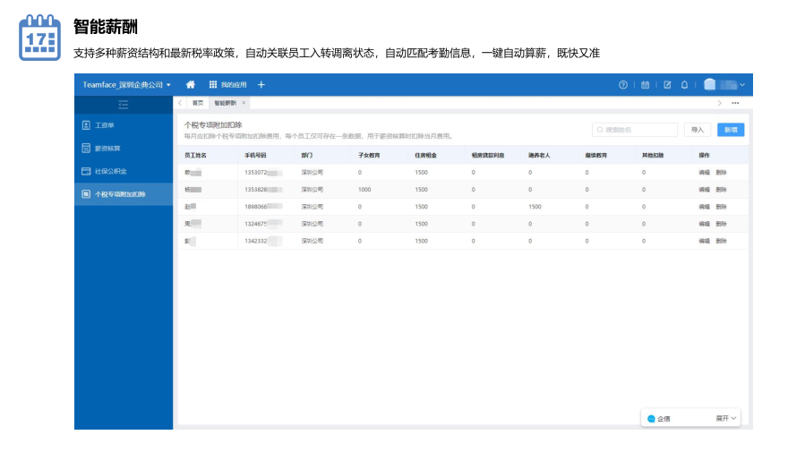Delete the row with phone 1898066

tap(722, 207)
